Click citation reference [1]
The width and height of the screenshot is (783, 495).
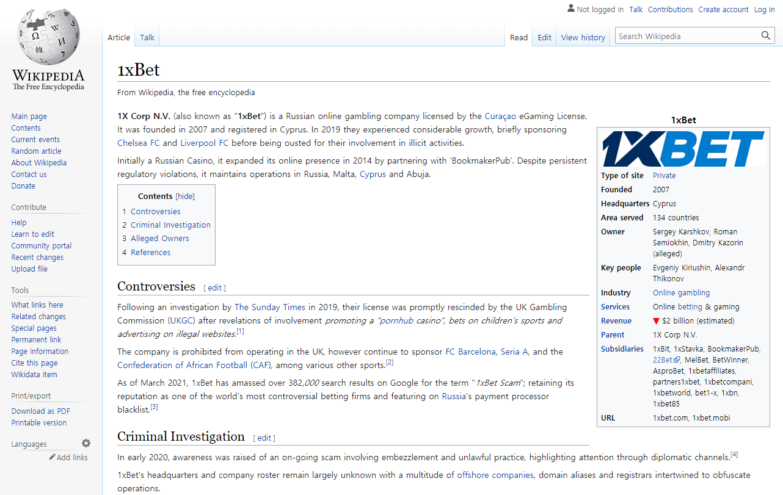[240, 331]
